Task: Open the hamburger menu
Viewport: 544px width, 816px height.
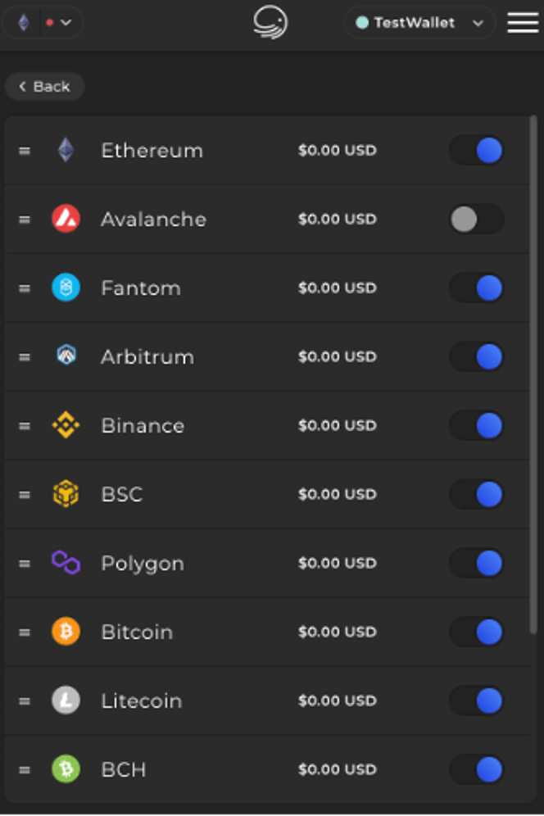Action: pyautogui.click(x=523, y=23)
